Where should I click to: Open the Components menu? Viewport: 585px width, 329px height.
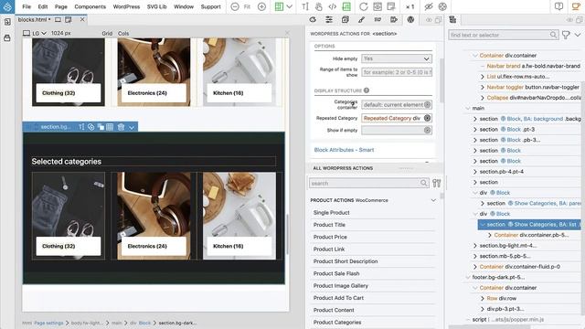[x=90, y=6]
